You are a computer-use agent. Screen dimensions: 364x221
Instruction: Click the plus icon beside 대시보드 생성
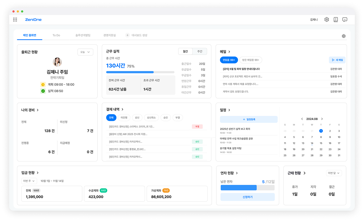[x=128, y=35]
